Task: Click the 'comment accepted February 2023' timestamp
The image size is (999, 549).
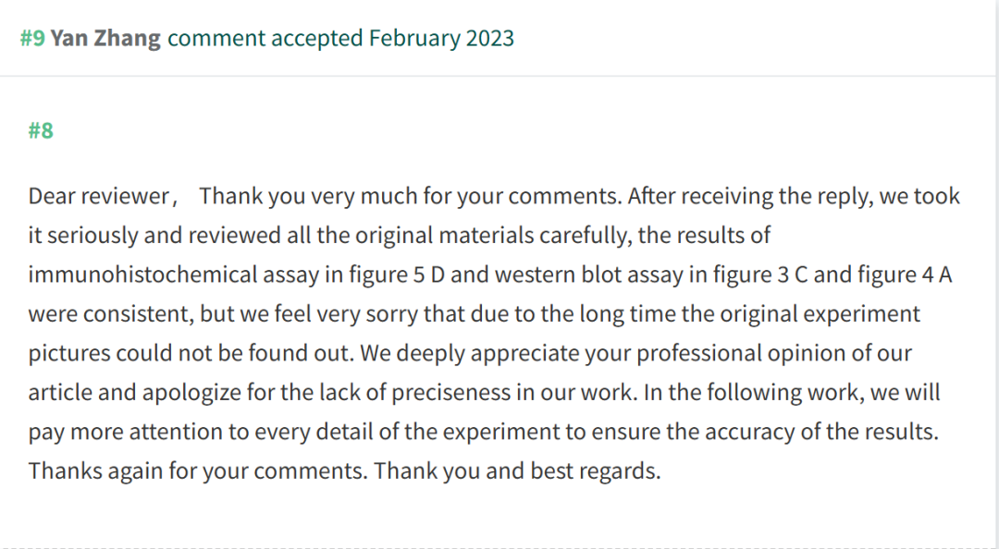Action: tap(340, 38)
